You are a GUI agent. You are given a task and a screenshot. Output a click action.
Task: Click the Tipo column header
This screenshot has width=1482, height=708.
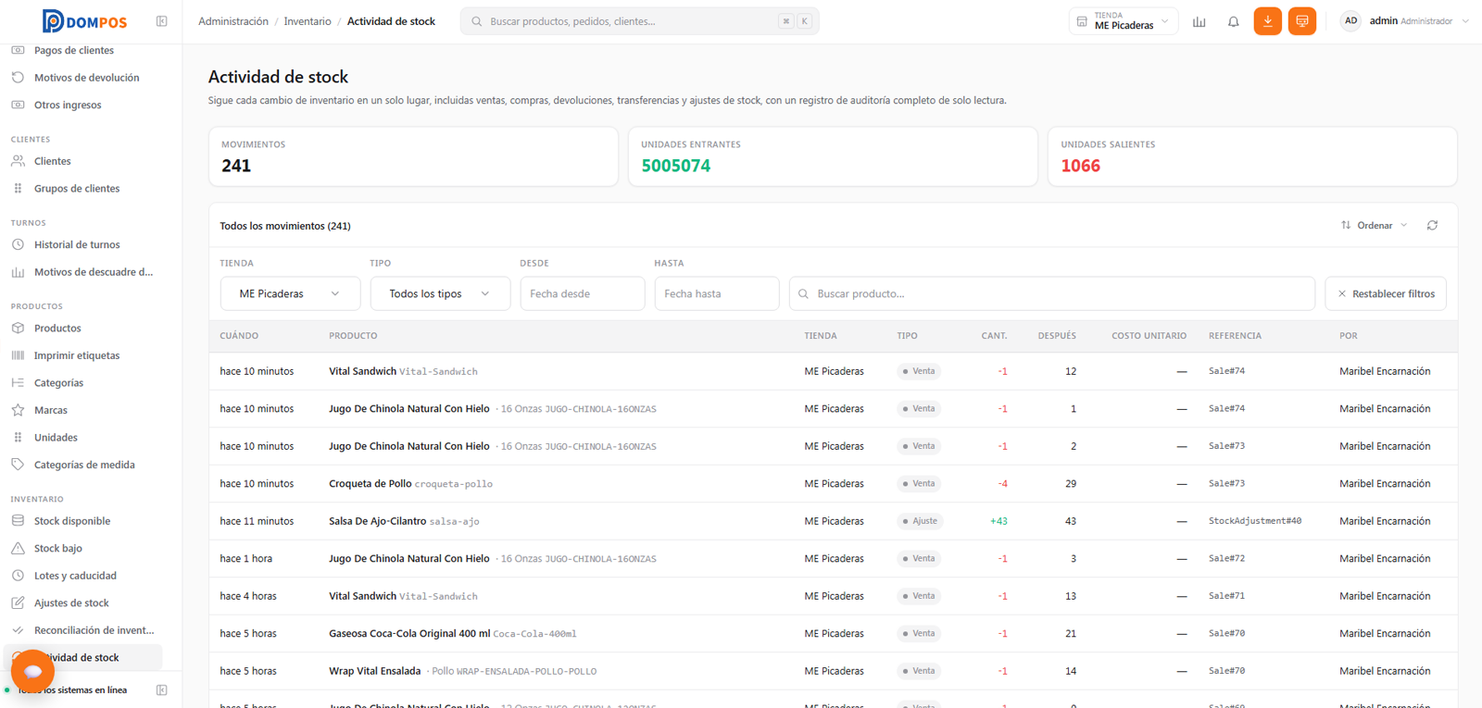pyautogui.click(x=907, y=336)
